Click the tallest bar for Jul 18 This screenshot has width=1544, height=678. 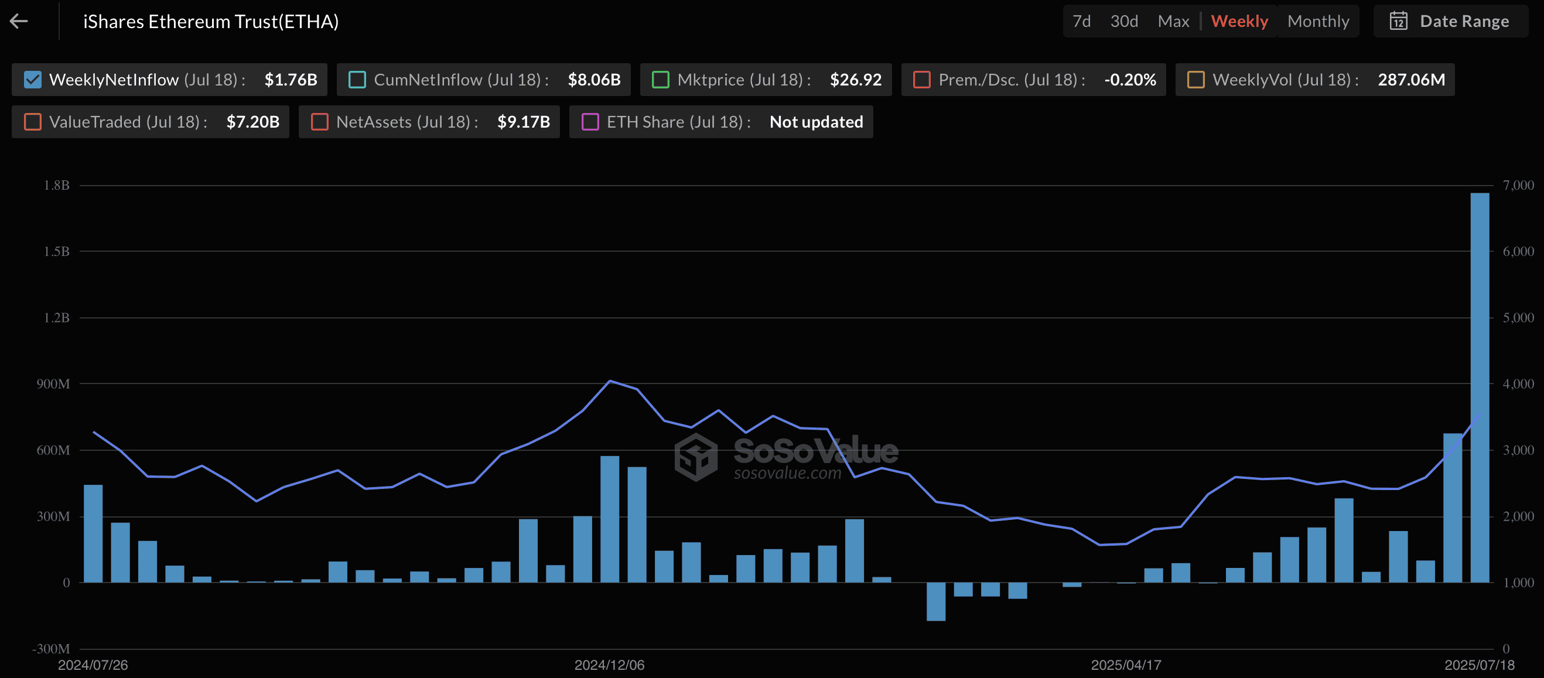[x=1480, y=388]
